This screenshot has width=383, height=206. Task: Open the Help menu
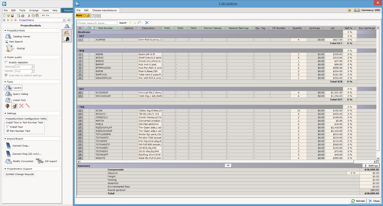[55, 10]
